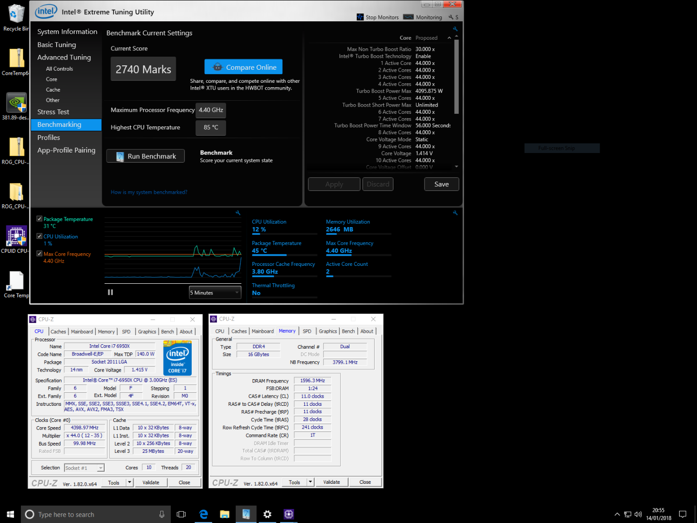
Task: Open Basic Tuning section
Action: pos(57,45)
